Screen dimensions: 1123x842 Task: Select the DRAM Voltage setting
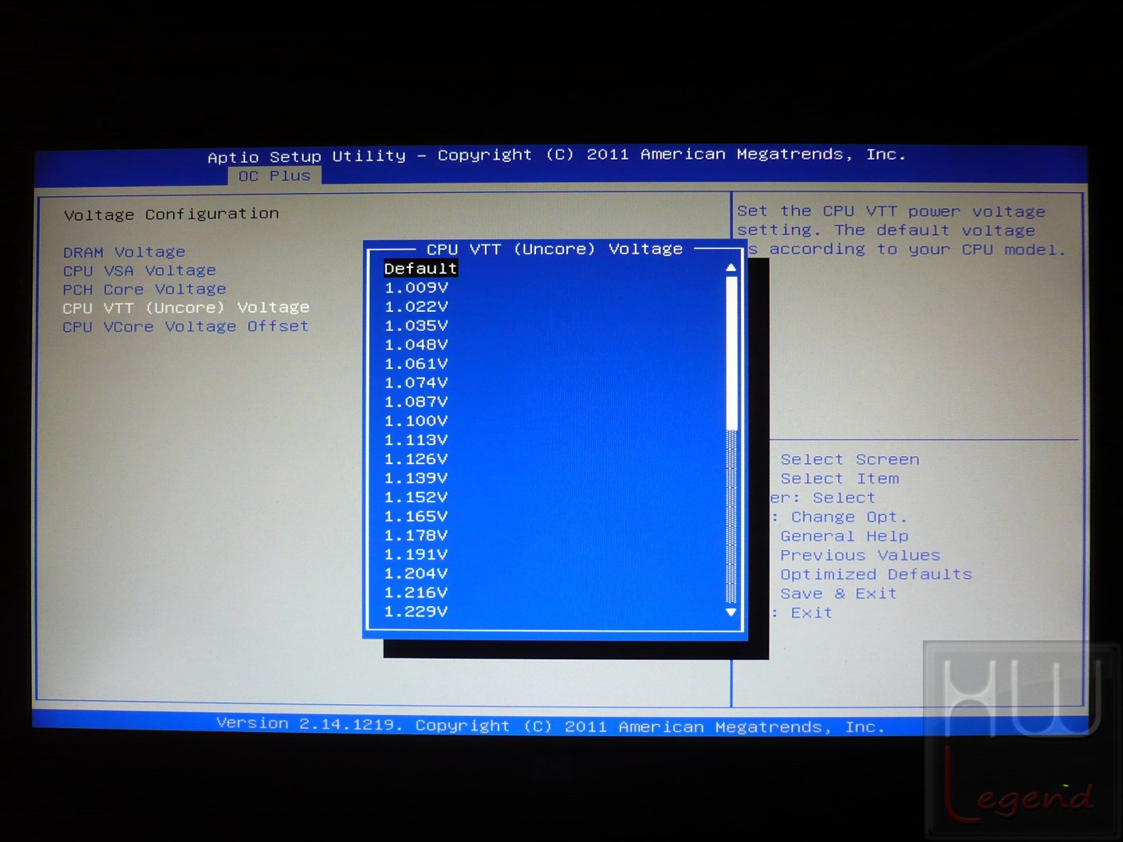click(124, 252)
